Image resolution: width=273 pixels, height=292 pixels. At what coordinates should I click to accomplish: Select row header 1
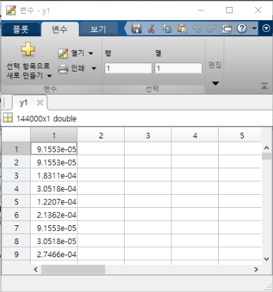point(16,149)
